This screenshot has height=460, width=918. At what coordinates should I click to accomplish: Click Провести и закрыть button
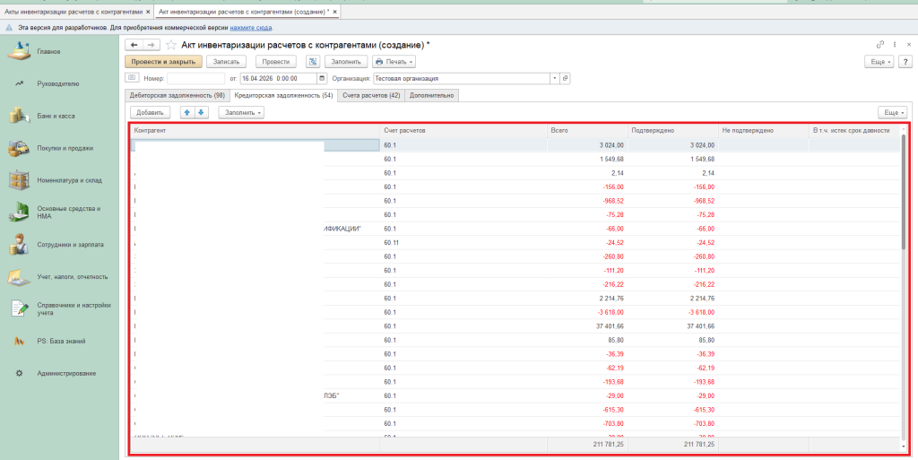(163, 62)
